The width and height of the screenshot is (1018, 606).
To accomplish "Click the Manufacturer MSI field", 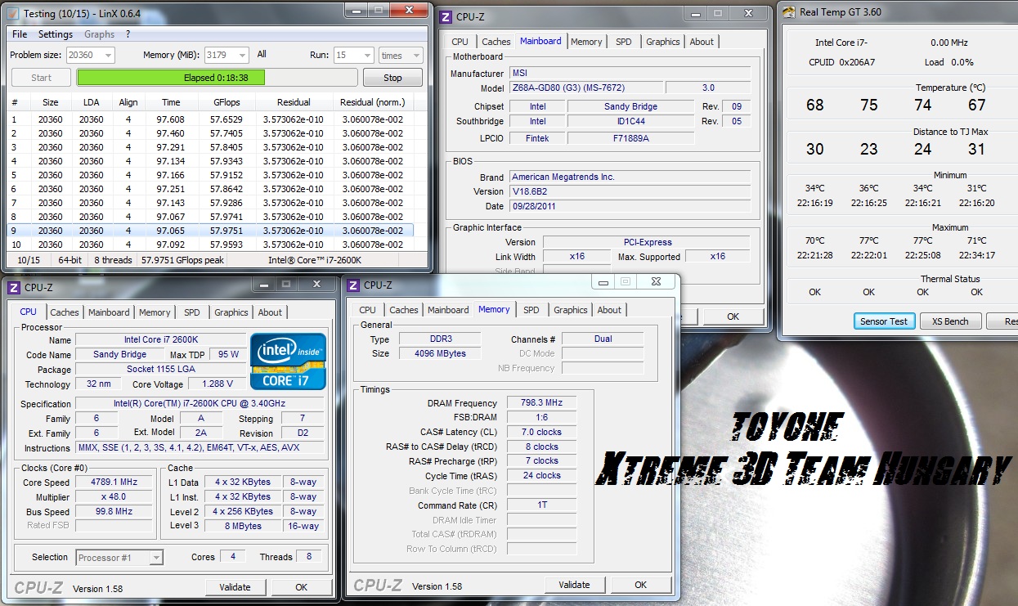I will coord(630,73).
